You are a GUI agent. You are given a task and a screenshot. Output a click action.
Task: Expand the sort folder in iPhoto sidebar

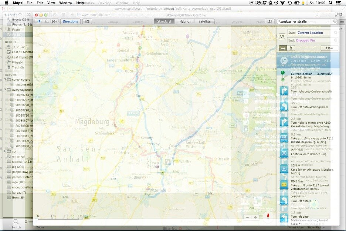(x=5, y=151)
